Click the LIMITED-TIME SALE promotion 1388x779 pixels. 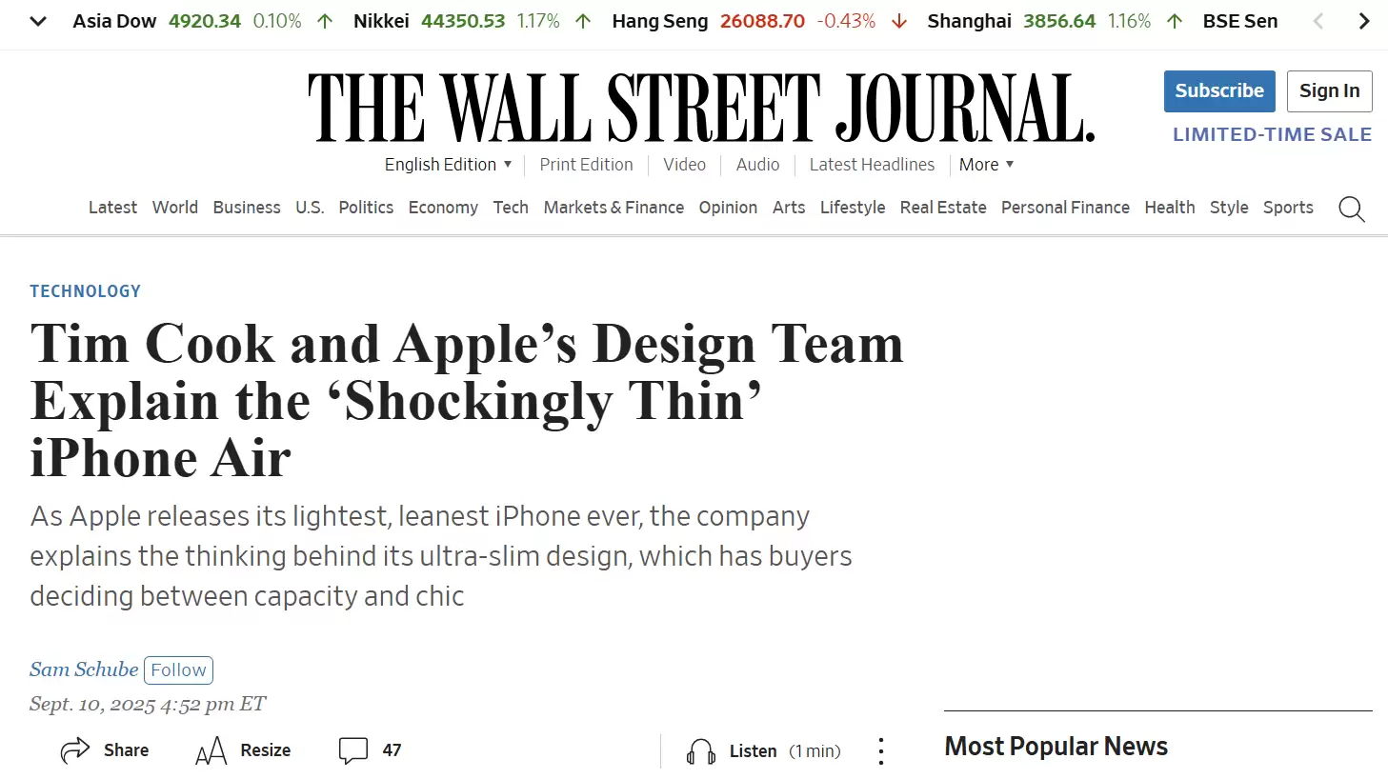[1272, 134]
